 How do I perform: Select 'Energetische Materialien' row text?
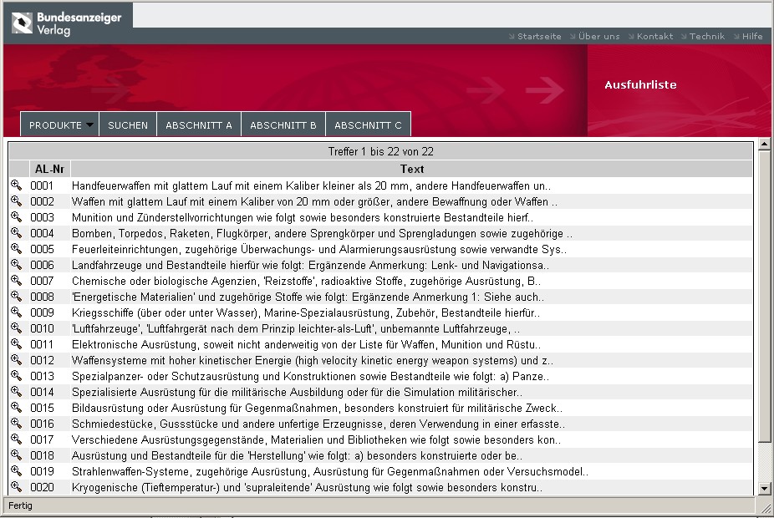point(308,297)
